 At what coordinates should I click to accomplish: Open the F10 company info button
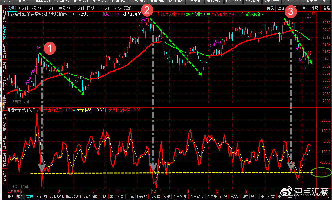[304, 8]
